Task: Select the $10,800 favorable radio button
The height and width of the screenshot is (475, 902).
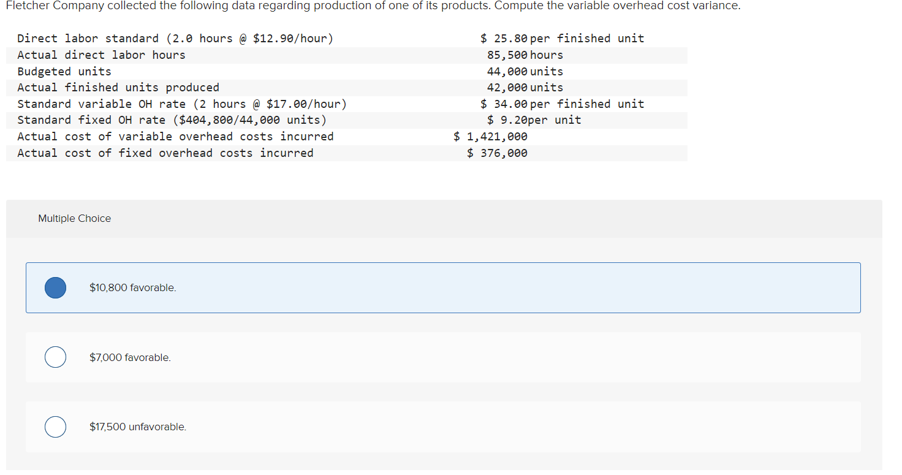Action: coord(55,287)
